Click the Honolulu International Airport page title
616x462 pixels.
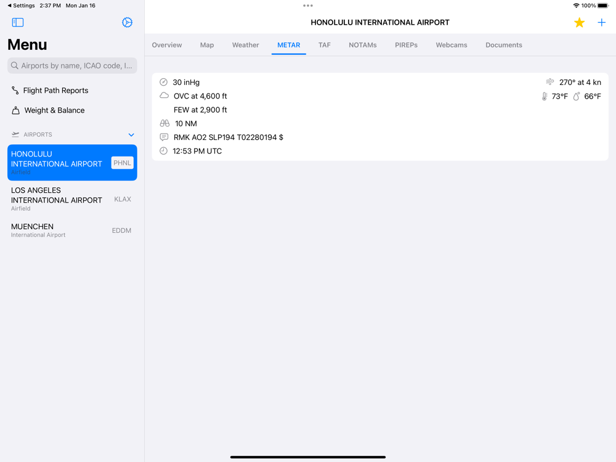tap(380, 22)
